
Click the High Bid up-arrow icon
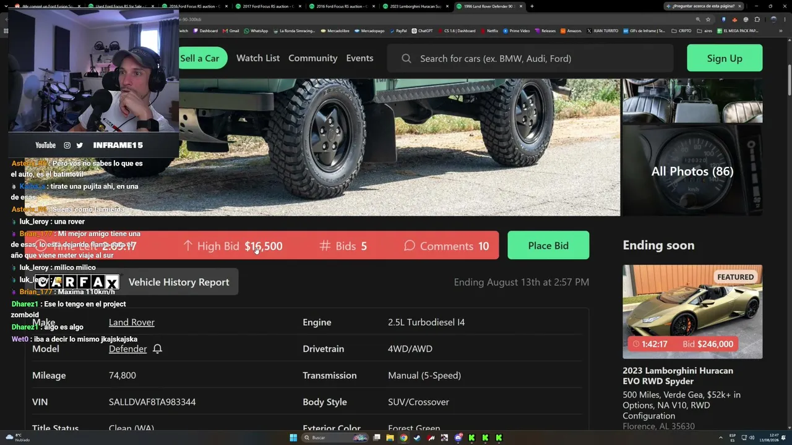188,245
